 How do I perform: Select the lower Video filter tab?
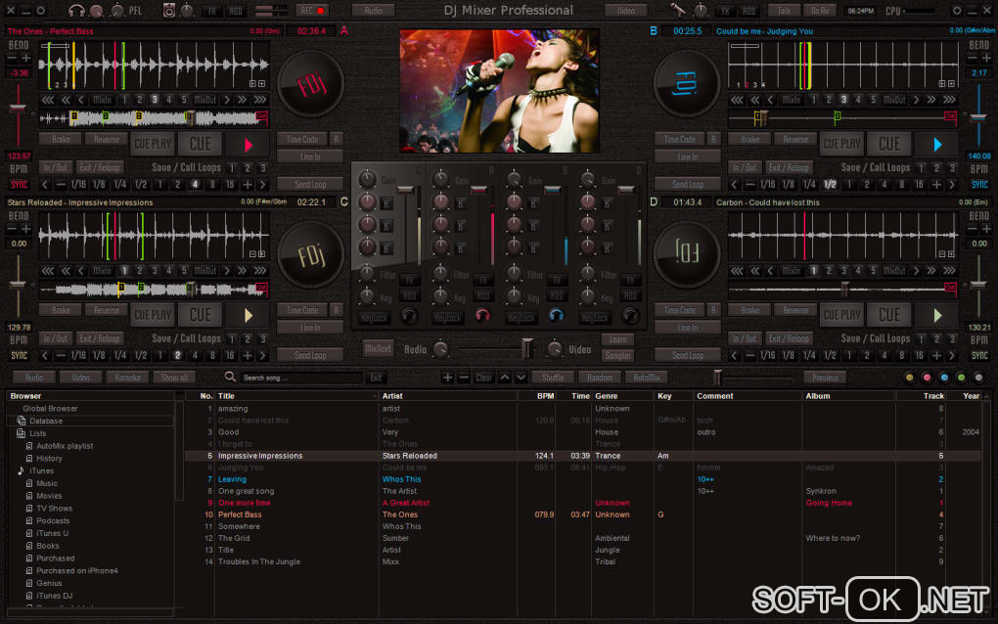click(81, 378)
